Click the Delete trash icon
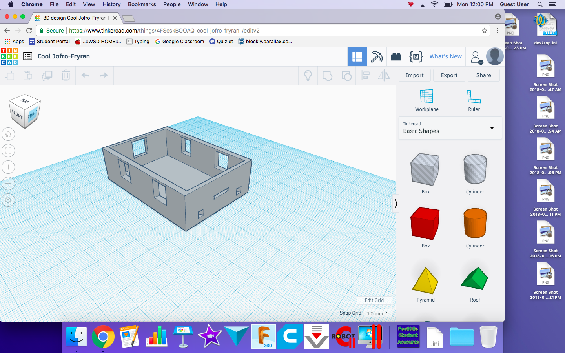565x353 pixels. pos(66,75)
